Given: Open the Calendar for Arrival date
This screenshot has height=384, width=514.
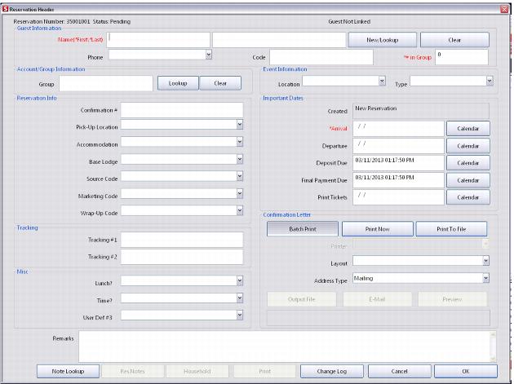Looking at the screenshot, I should point(468,129).
